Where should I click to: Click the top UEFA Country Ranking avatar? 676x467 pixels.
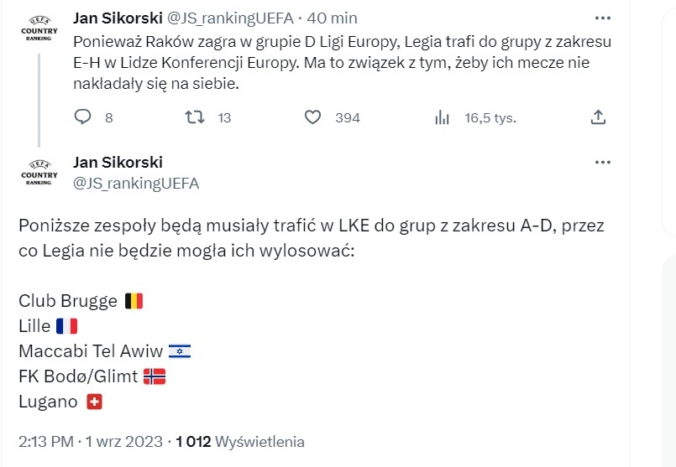(x=39, y=27)
